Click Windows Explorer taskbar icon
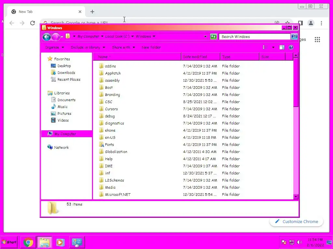Viewport: 333px width, 249px height. click(x=44, y=242)
